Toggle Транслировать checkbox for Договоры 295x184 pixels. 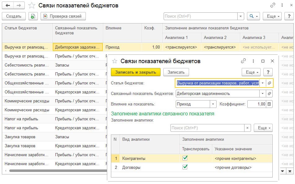(185, 167)
